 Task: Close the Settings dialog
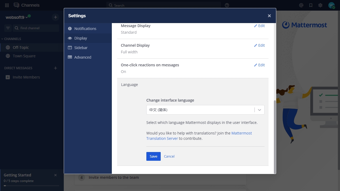[x=269, y=16]
